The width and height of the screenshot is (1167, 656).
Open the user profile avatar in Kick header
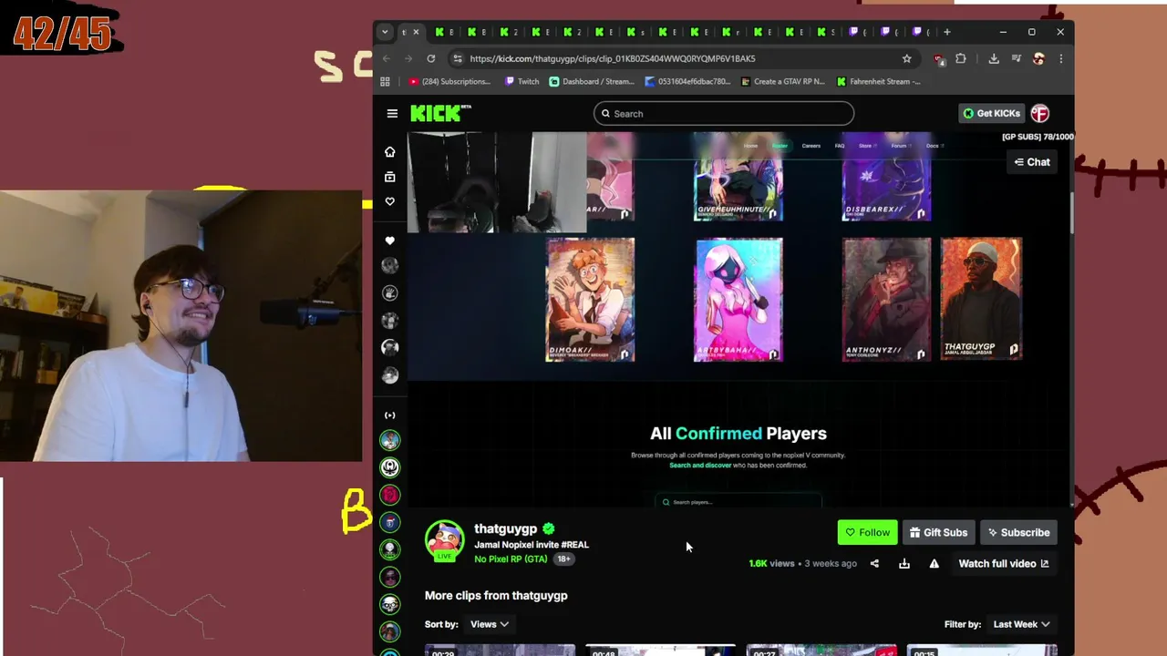pos(1040,114)
